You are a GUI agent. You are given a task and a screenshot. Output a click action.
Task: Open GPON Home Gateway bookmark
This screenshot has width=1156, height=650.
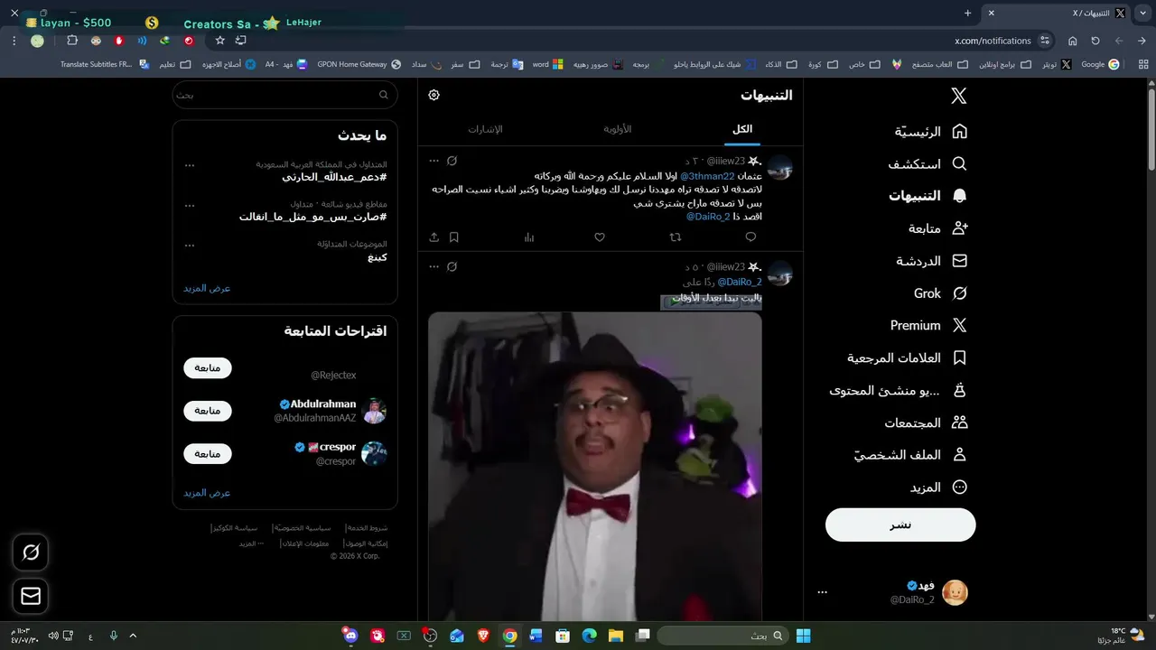pyautogui.click(x=359, y=64)
